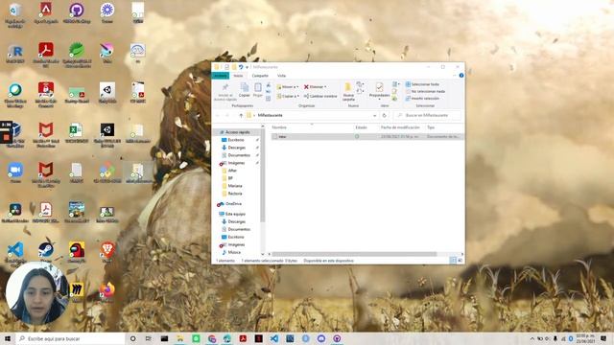Viewport: 614px width, 345px height.
Task: Click Seleccionar todo in the ribbon
Action: click(422, 84)
